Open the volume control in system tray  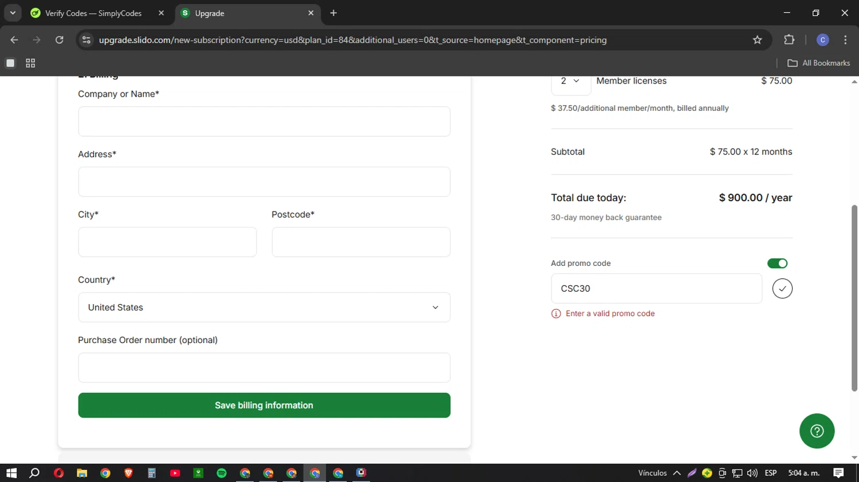point(752,473)
